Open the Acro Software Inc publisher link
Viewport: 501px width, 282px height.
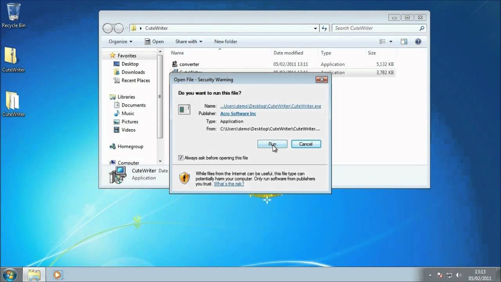pyautogui.click(x=238, y=114)
